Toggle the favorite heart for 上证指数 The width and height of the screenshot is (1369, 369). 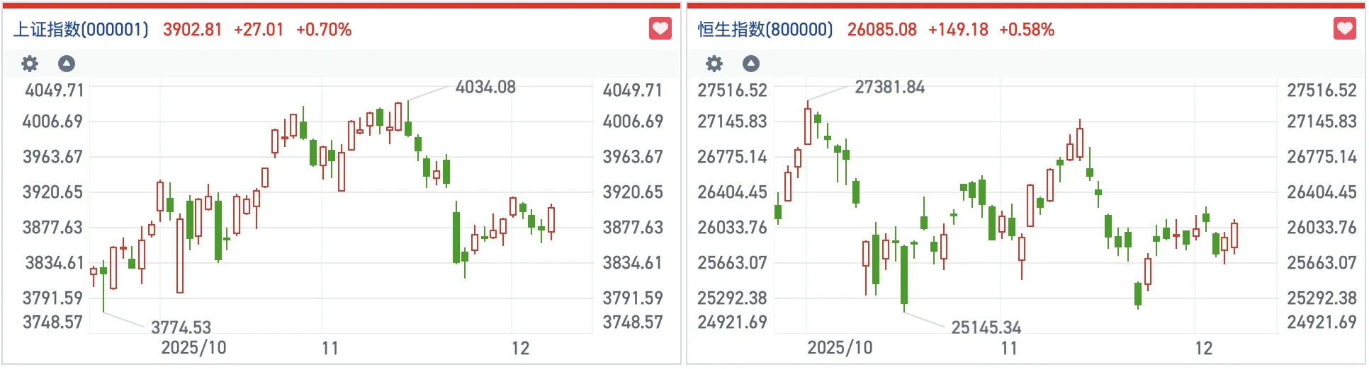[660, 29]
